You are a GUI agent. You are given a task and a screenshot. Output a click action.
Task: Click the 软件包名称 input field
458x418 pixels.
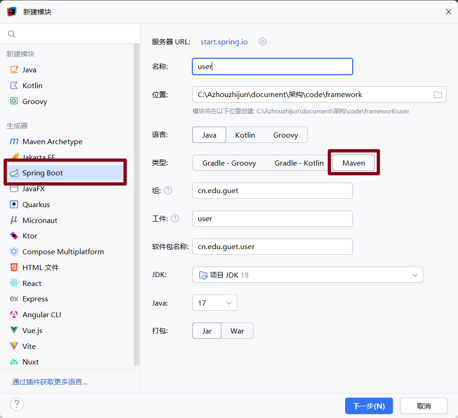tap(272, 246)
